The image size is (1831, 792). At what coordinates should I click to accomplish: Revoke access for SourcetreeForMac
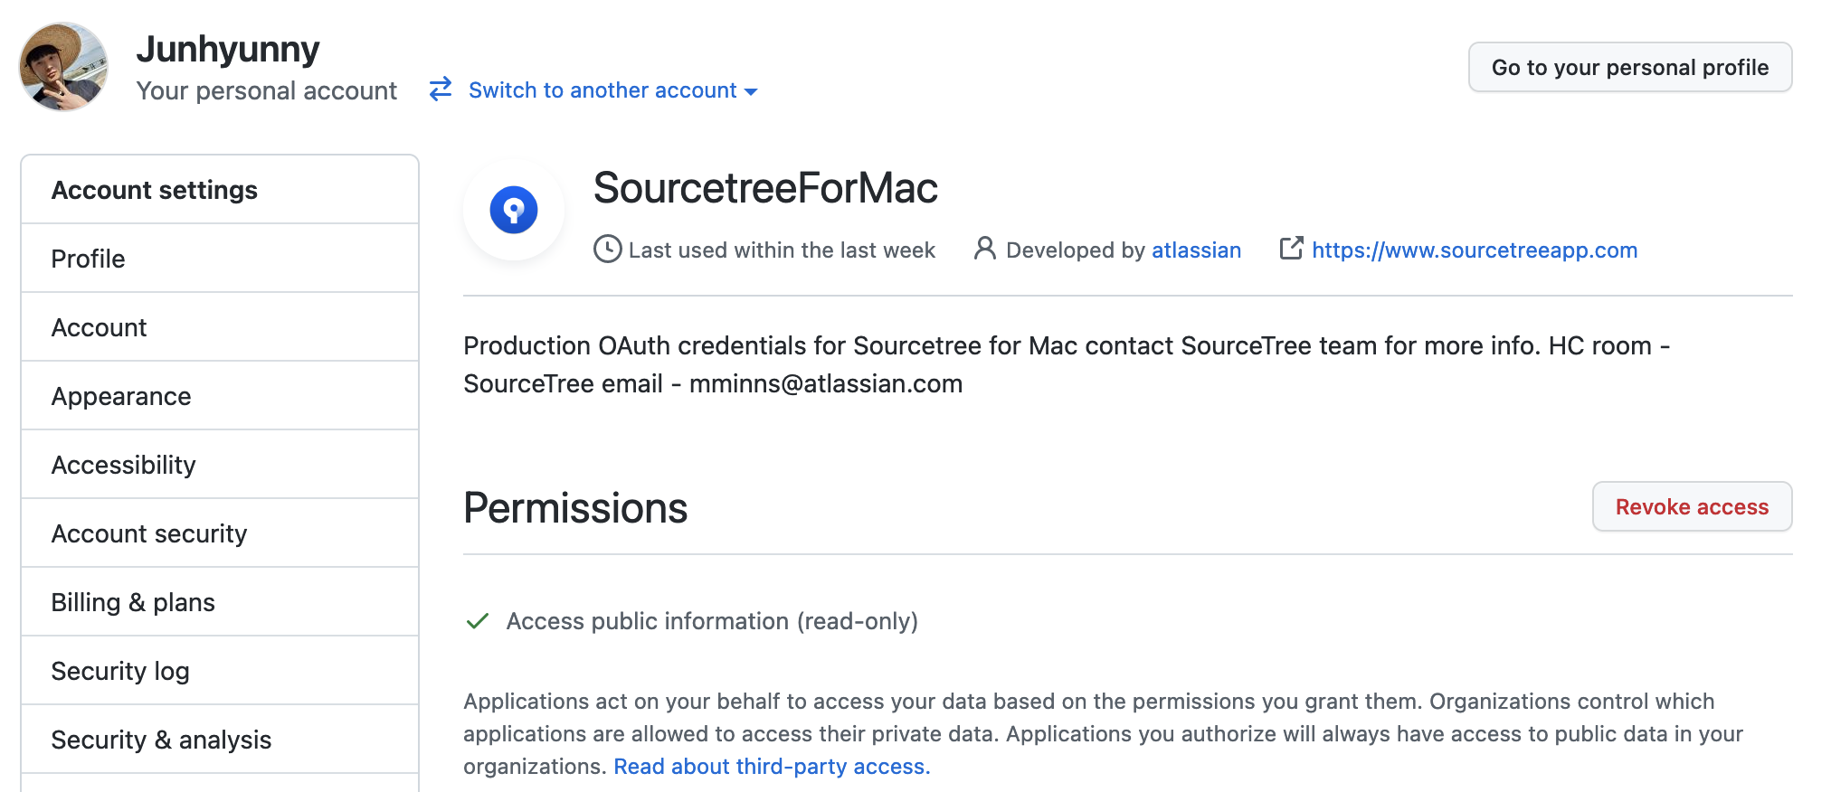1692,506
